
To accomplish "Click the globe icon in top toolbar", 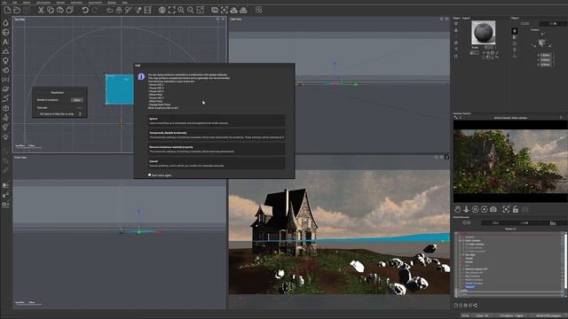I will pyautogui.click(x=162, y=10).
